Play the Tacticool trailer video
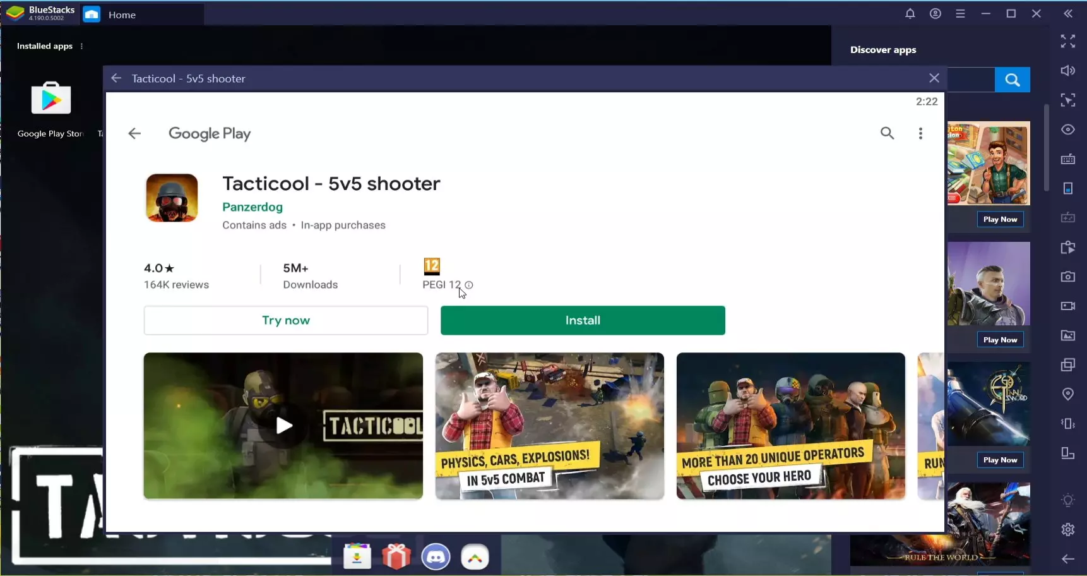This screenshot has height=576, width=1087. coord(283,426)
